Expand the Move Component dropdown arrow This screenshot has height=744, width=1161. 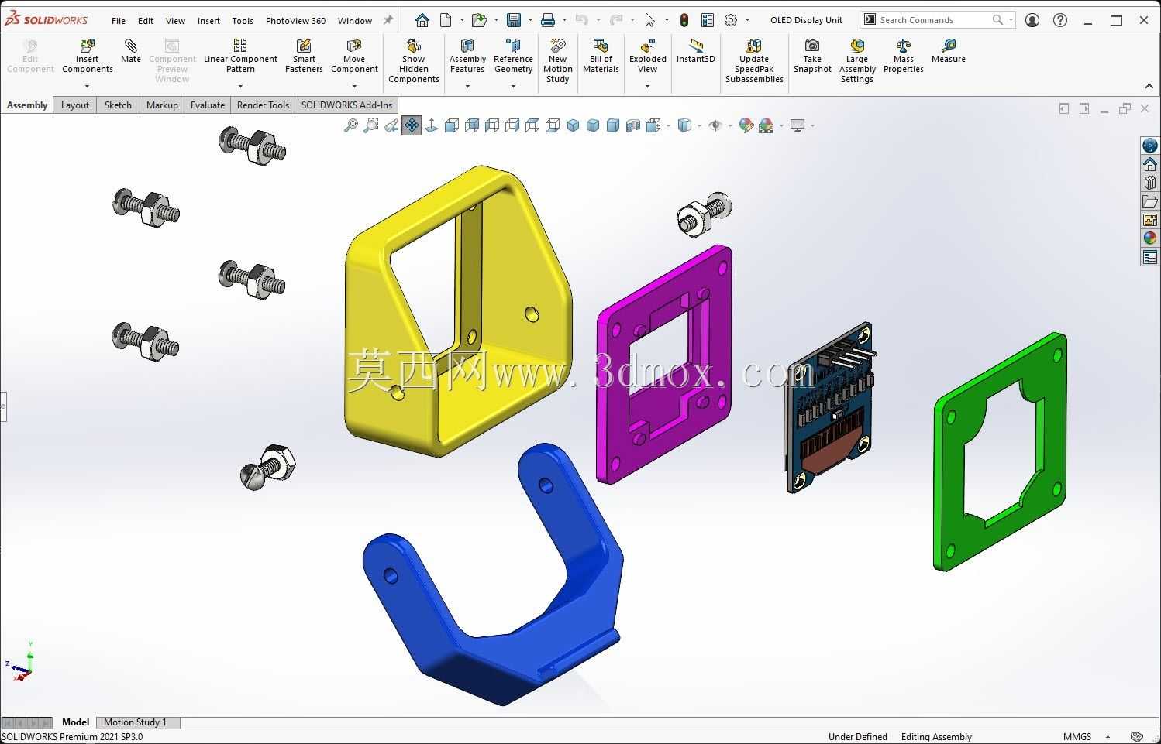tap(354, 86)
